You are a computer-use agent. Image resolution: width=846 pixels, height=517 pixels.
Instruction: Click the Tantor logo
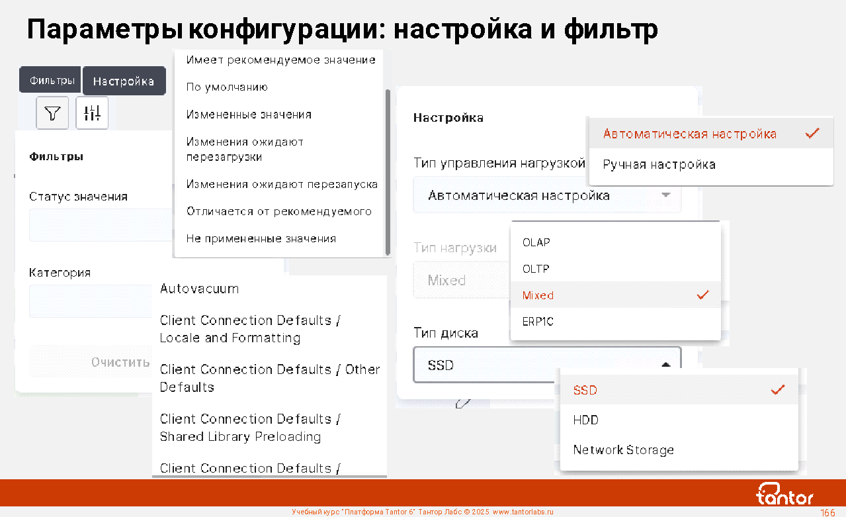[784, 494]
